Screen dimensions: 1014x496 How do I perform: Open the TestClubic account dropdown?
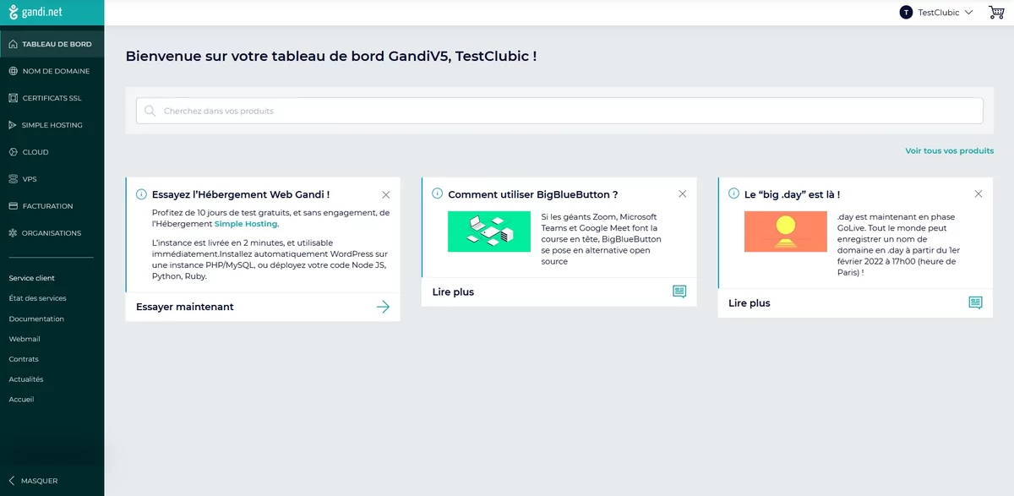click(936, 13)
